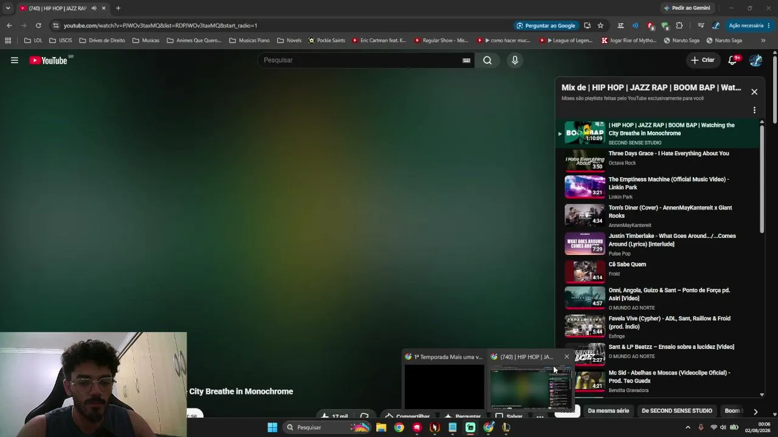This screenshot has width=778, height=437.
Task: Open a new browser tab
Action: (x=118, y=8)
